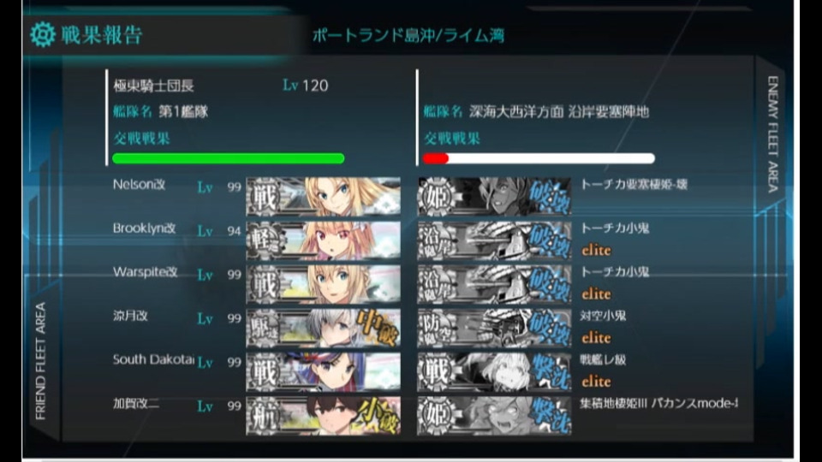Click Warspite改 ship portrait banner

coord(324,284)
